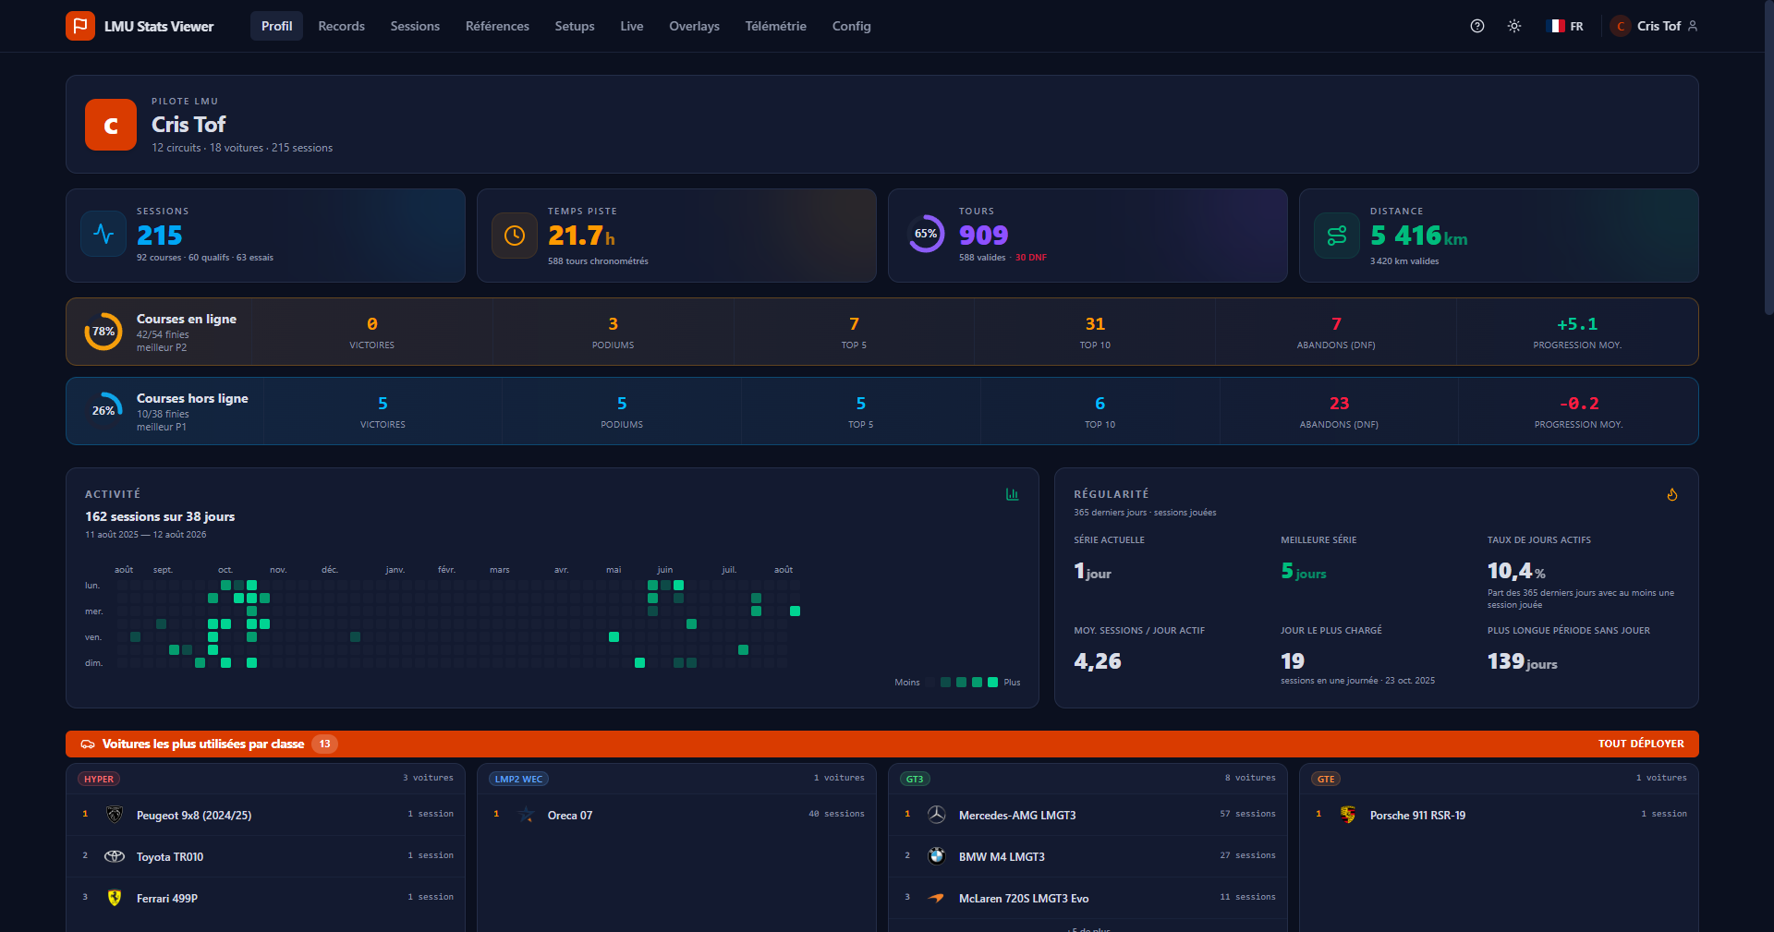Switch to the Profil tab
This screenshot has height=932, width=1774.
(x=276, y=26)
